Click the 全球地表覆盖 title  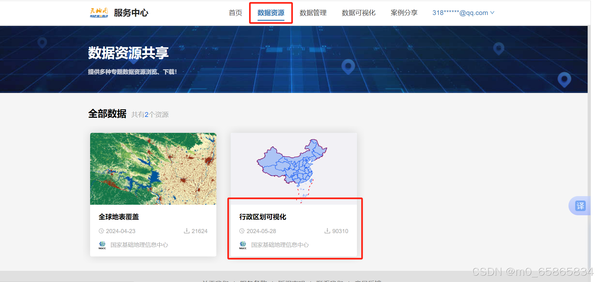119,217
